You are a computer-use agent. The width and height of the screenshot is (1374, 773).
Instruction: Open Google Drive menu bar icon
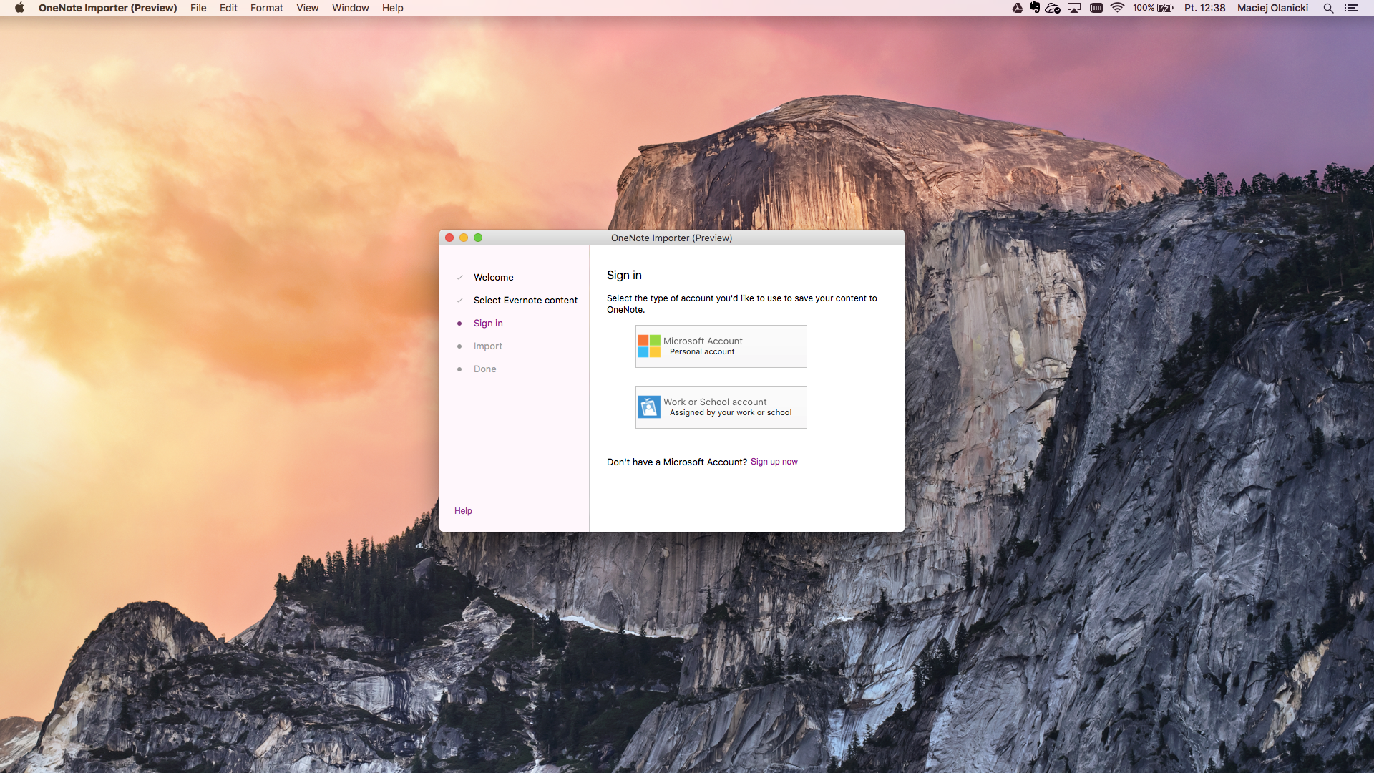click(x=1017, y=8)
